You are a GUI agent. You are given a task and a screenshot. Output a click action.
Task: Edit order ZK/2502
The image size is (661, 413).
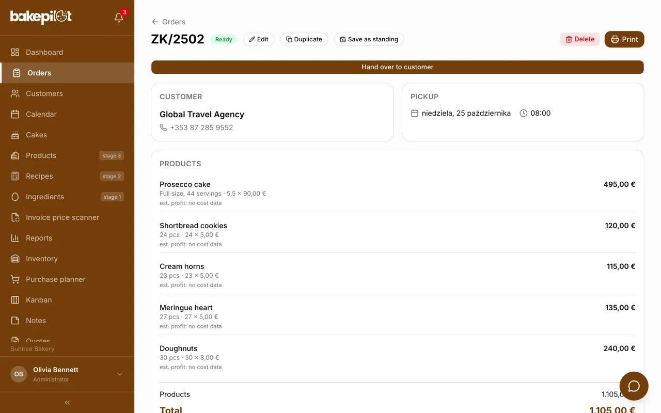[x=259, y=39]
